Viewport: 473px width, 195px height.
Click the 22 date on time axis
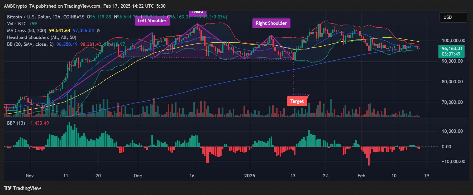[x=326, y=176]
